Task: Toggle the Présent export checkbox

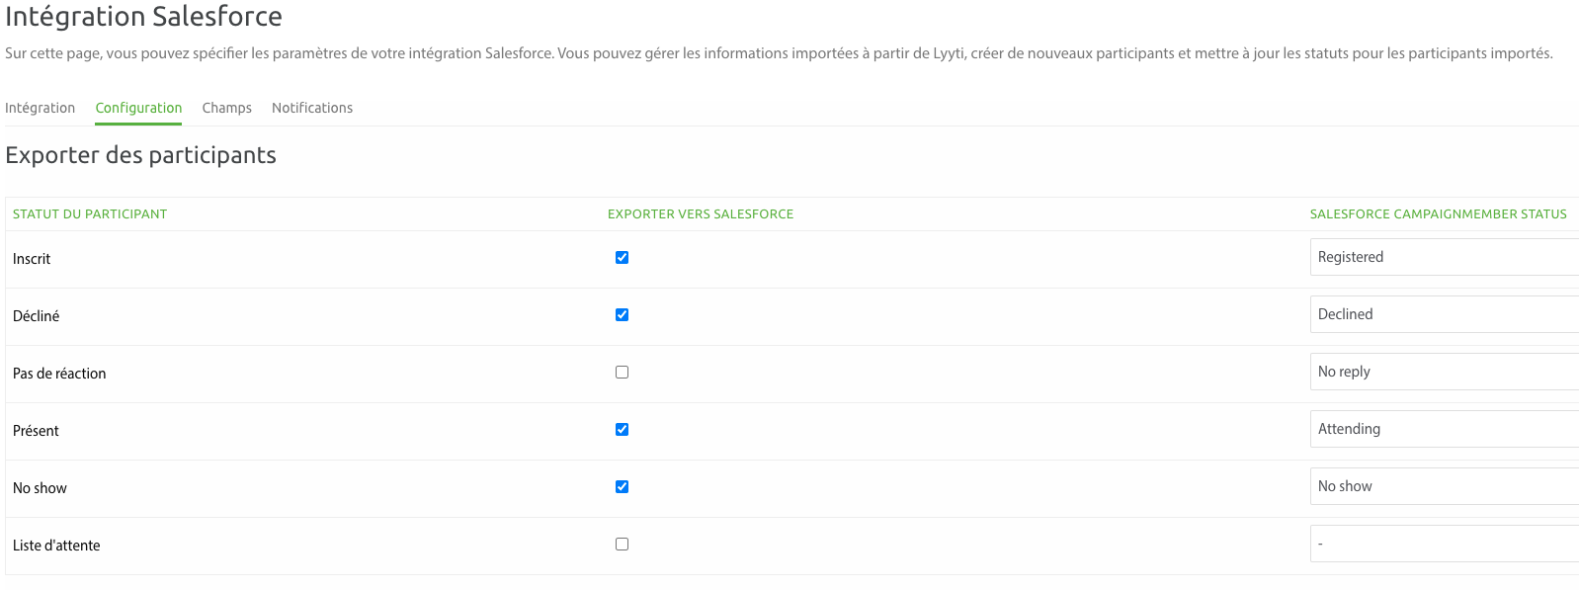Action: (x=622, y=430)
